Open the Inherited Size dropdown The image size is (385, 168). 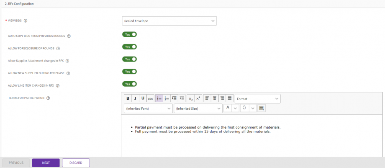(x=198, y=108)
